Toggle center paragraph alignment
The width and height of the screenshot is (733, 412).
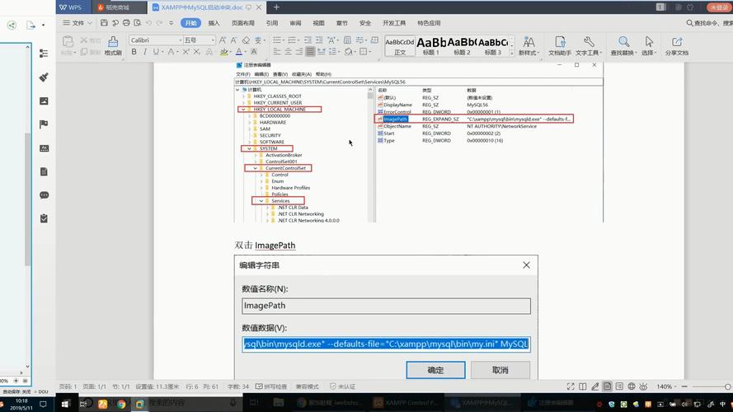[x=288, y=52]
